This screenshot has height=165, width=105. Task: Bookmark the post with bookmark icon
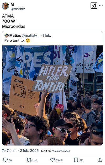click(x=76, y=160)
